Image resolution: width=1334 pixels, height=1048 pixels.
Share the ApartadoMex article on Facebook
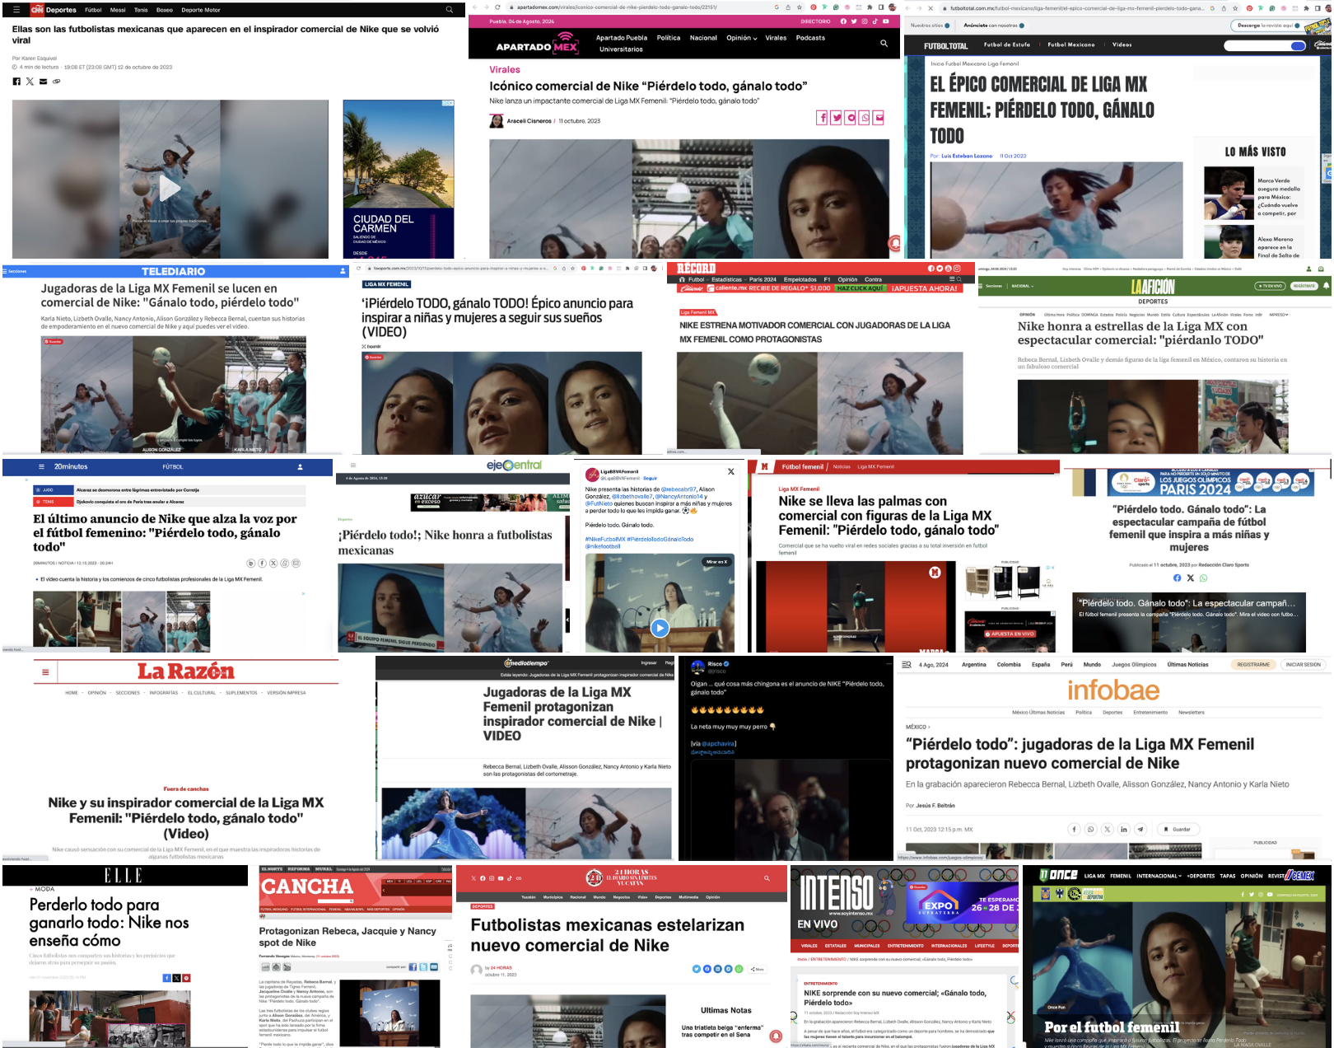pyautogui.click(x=822, y=118)
